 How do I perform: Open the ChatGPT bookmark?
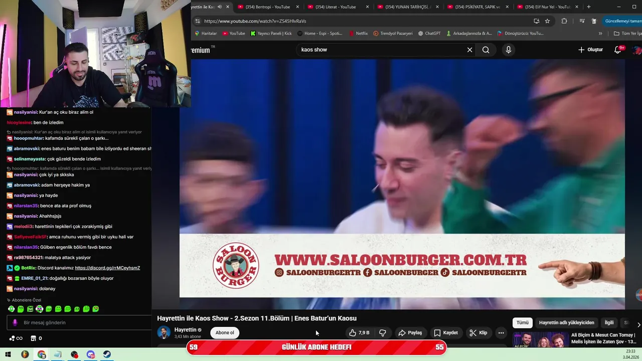[429, 34]
